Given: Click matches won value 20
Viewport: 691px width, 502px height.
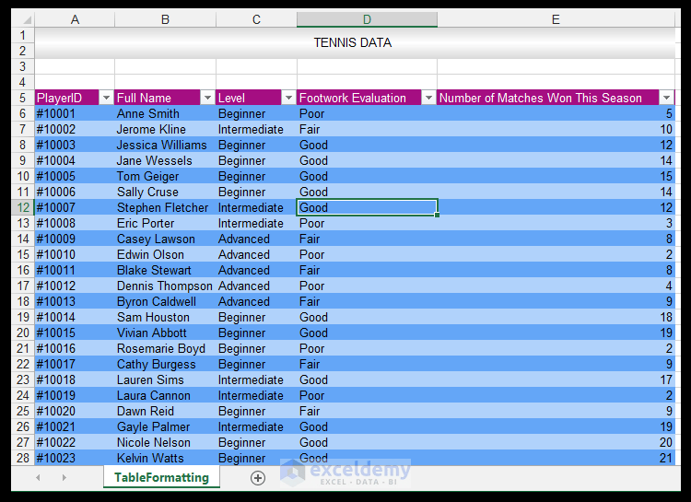Looking at the screenshot, I should point(556,442).
